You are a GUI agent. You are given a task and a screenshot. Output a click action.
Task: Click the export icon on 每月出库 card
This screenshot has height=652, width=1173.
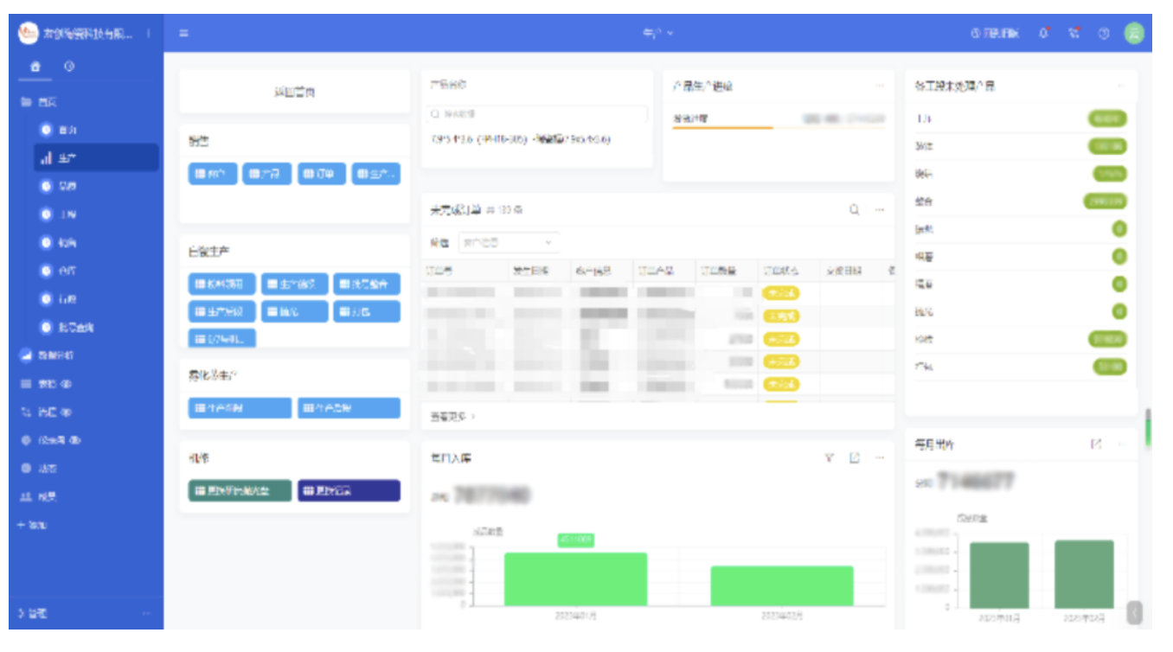tap(1097, 444)
